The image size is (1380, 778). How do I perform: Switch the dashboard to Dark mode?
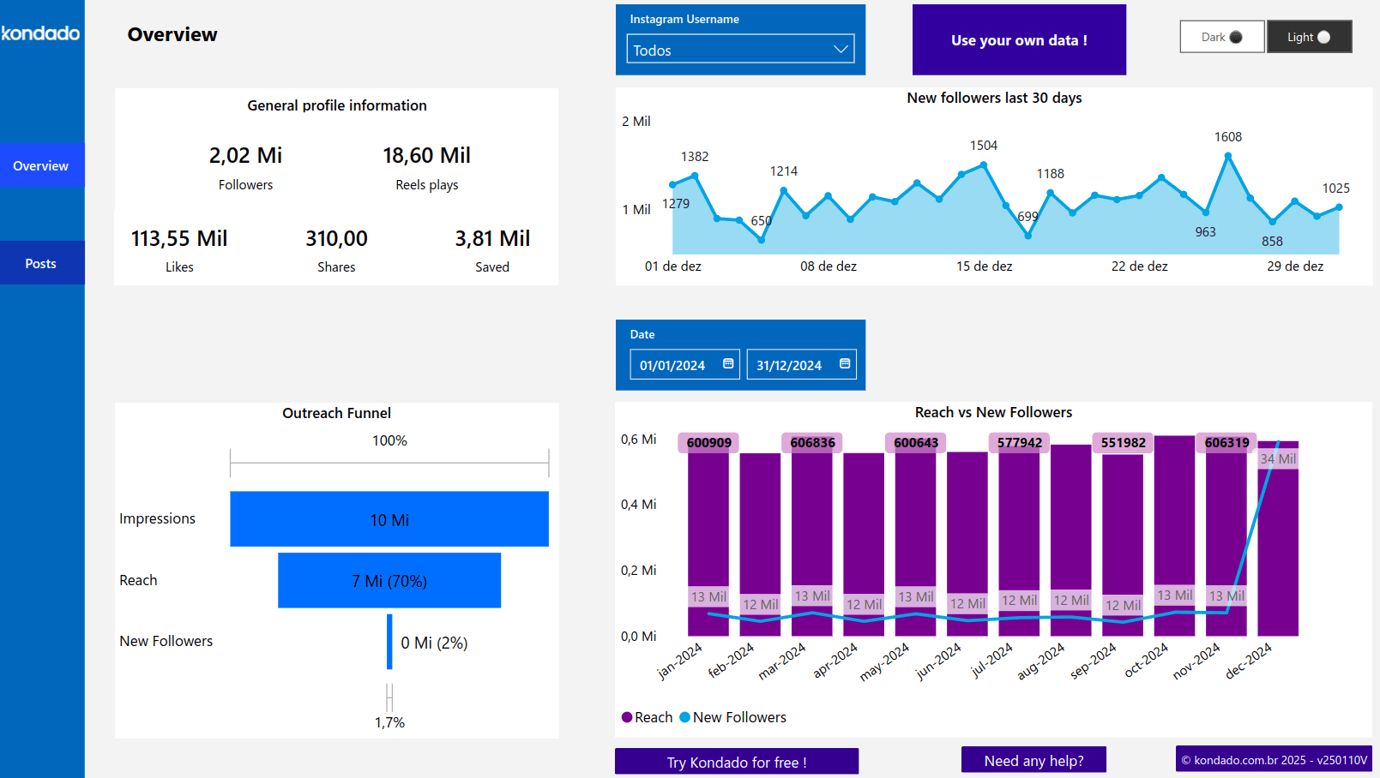pos(1221,37)
